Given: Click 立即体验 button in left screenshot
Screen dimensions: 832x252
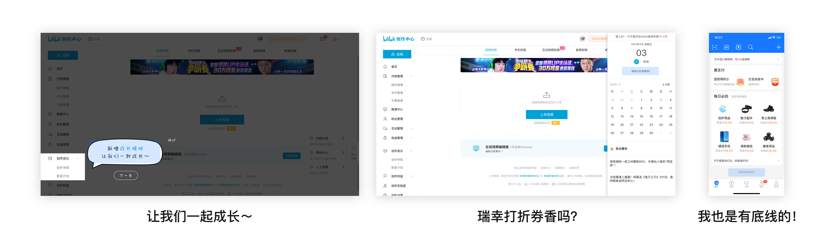Looking at the screenshot, I should pos(291,156).
